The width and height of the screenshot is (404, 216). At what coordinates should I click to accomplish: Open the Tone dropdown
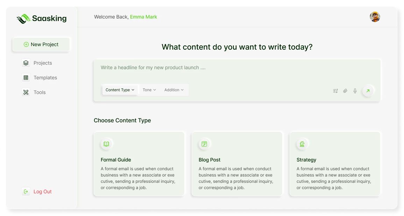pos(149,90)
